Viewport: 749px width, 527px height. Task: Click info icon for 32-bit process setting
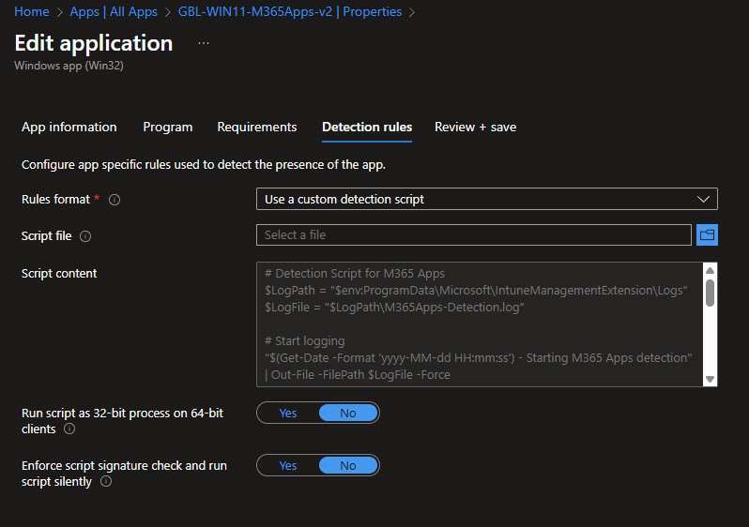pos(69,429)
